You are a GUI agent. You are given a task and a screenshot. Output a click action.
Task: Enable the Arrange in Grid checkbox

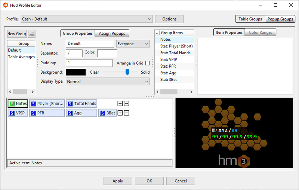click(147, 63)
